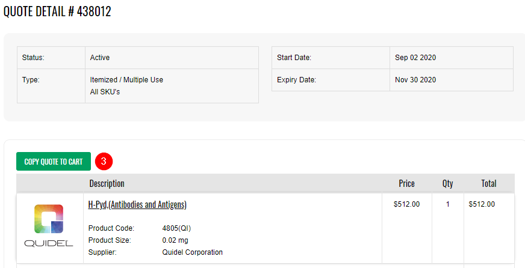Image resolution: width=525 pixels, height=268 pixels.
Task: Select the Quote Detail # 438012 heading
Action: click(57, 12)
